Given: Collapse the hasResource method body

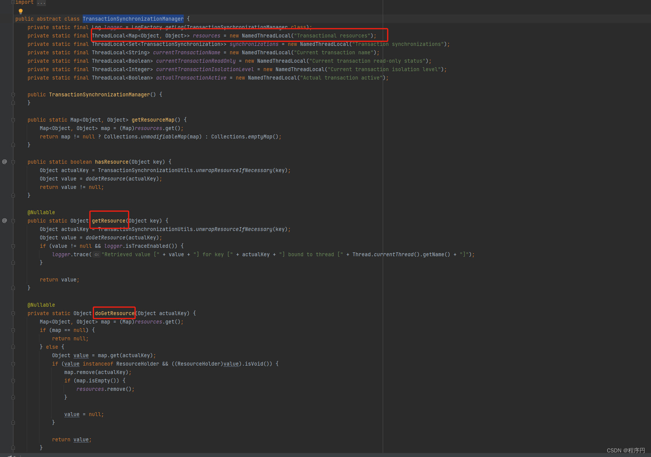Looking at the screenshot, I should (13, 161).
